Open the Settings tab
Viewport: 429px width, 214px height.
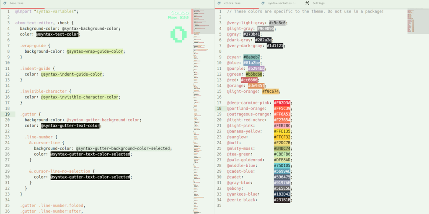coord(318,3)
